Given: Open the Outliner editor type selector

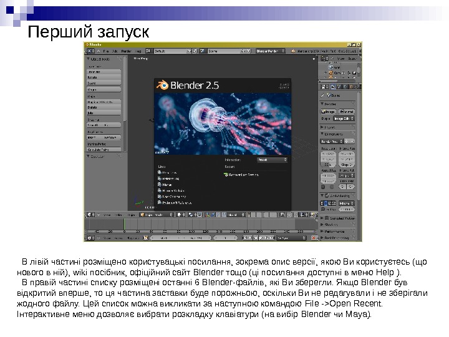Looking at the screenshot, I should [324, 59].
